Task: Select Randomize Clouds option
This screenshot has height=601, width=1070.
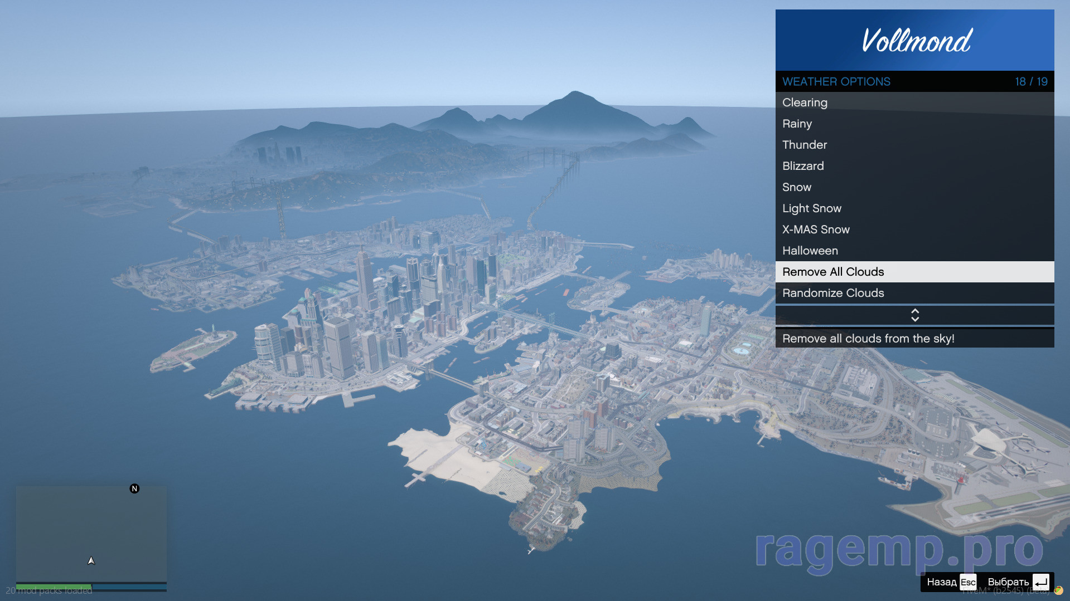Action: click(914, 293)
